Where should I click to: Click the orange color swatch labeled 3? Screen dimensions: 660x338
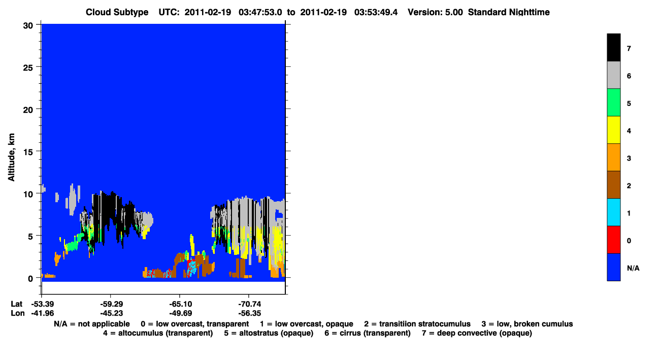coord(614,157)
